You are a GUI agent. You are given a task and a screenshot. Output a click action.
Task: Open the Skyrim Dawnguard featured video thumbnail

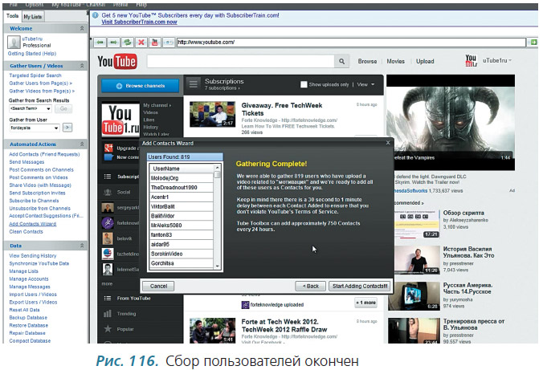coord(451,122)
